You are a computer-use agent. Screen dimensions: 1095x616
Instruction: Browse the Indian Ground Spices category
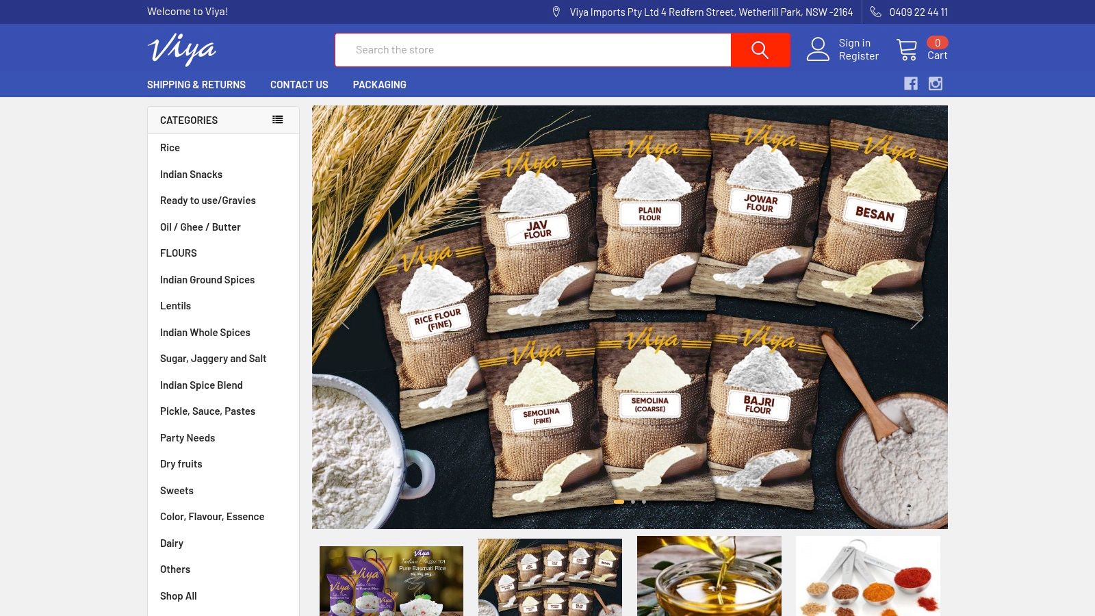tap(207, 280)
